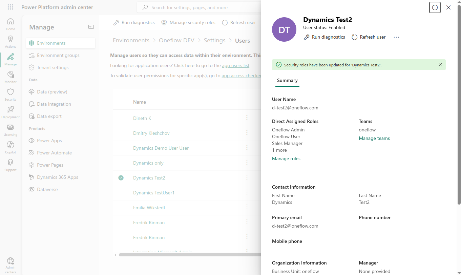This screenshot has width=461, height=275.
Task: Open Monitor in left rail
Action: point(11,77)
